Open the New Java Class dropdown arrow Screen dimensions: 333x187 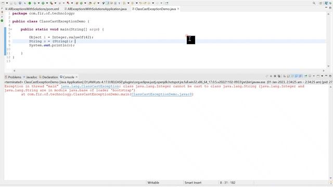pyautogui.click(x=85, y=3)
